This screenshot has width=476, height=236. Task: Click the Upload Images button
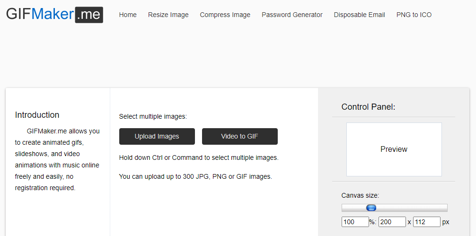[157, 137]
